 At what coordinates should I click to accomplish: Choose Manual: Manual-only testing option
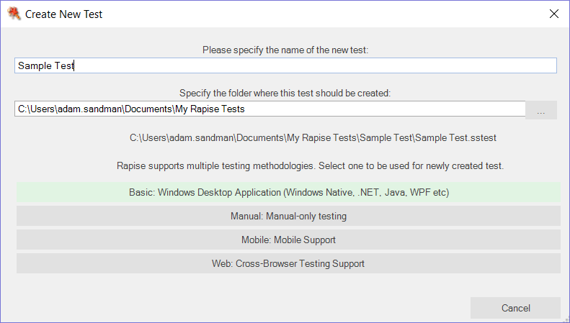click(x=288, y=216)
